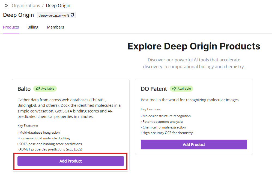272x179 pixels.
Task: Copy the deep-origin-yr8 organization ID
Action: coord(72,15)
